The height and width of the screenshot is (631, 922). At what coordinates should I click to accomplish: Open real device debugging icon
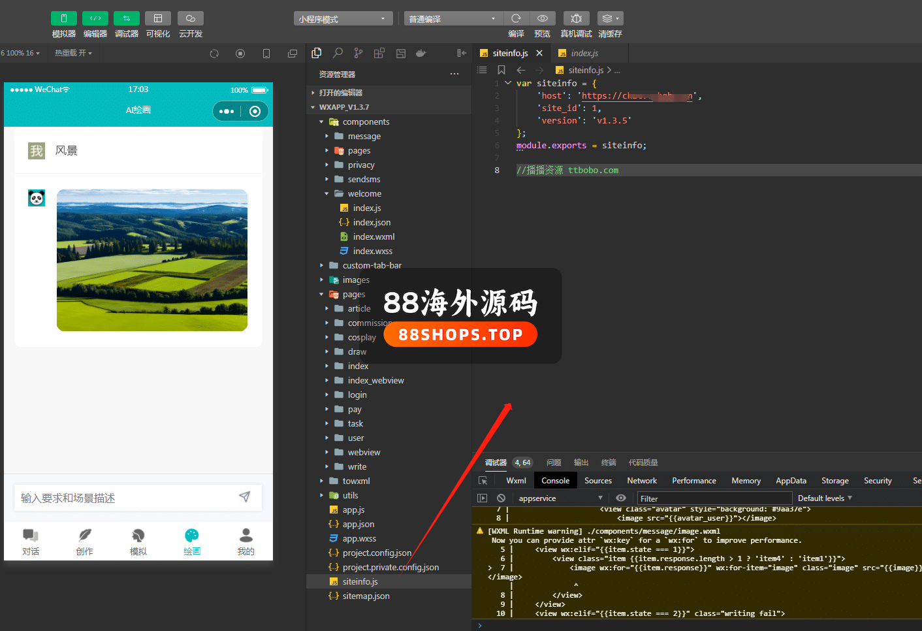576,18
